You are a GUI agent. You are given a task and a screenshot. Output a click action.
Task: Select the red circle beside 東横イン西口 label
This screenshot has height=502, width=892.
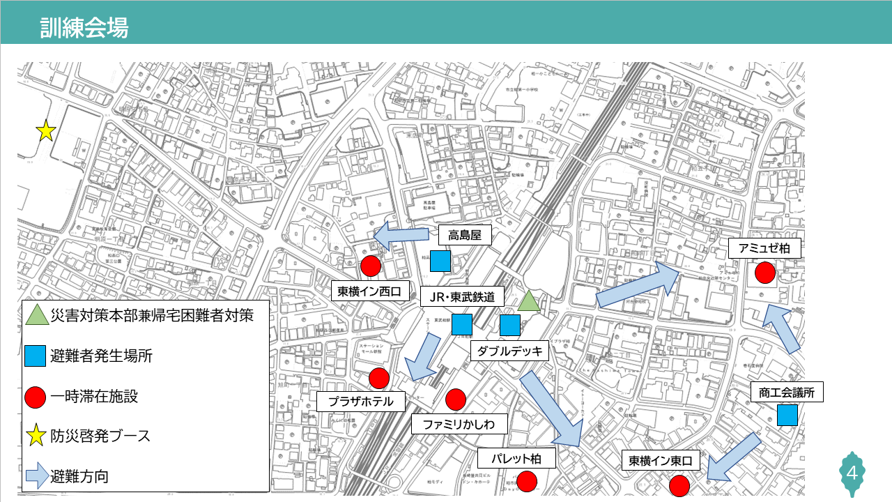click(371, 266)
